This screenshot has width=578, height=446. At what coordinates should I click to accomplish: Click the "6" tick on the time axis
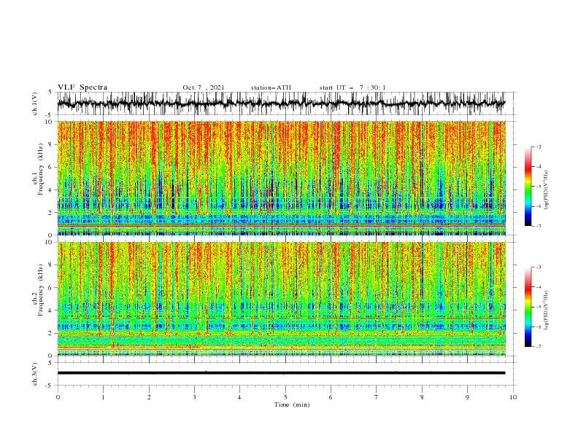pos(331,397)
